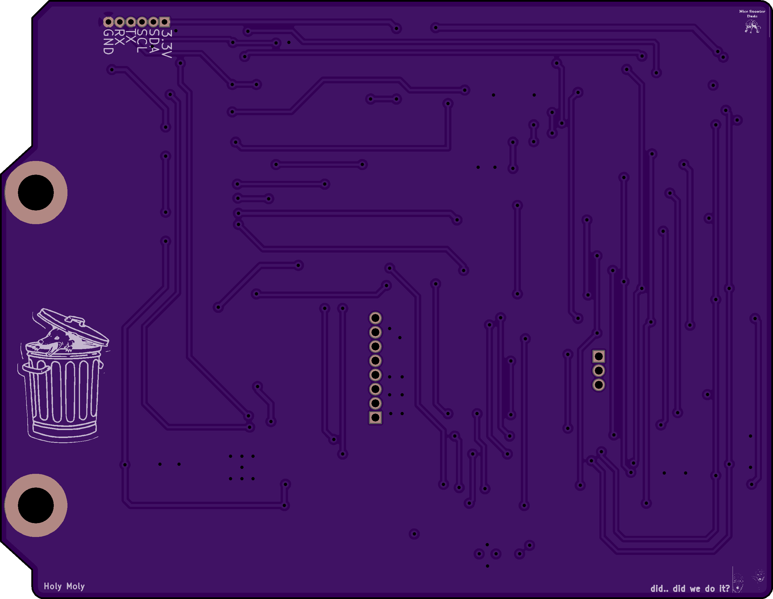The width and height of the screenshot is (773, 599).
Task: Click the GND header pad
Action: click(x=108, y=22)
